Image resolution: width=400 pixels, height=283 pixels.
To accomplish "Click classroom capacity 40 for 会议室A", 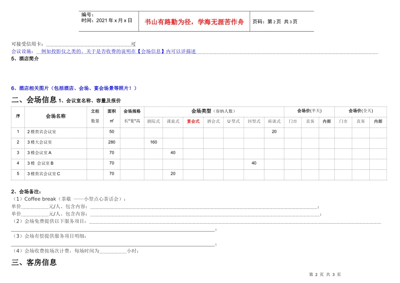I will point(173,152).
